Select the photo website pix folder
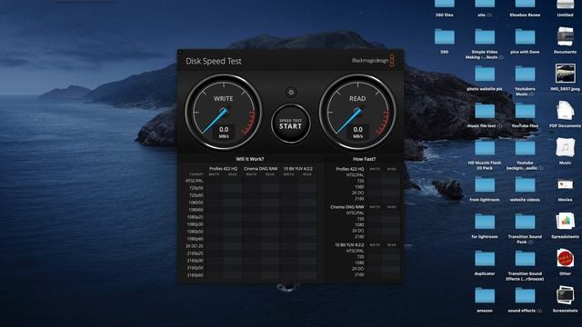 coord(485,74)
